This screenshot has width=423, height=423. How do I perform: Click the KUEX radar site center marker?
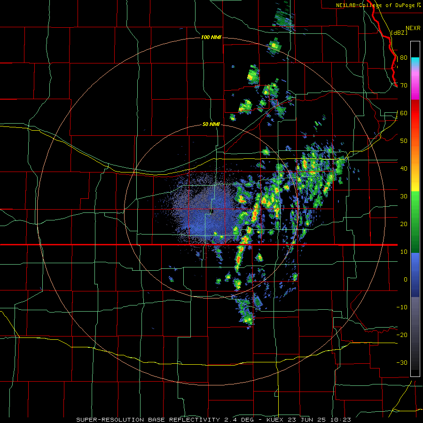pos(212,211)
